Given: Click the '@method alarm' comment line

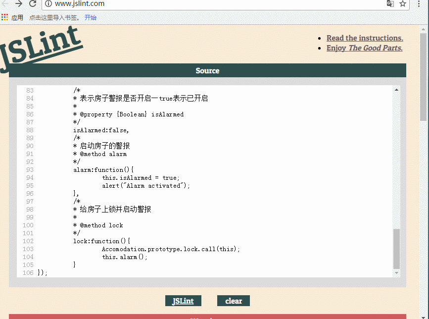Looking at the screenshot, I should (x=100, y=154).
